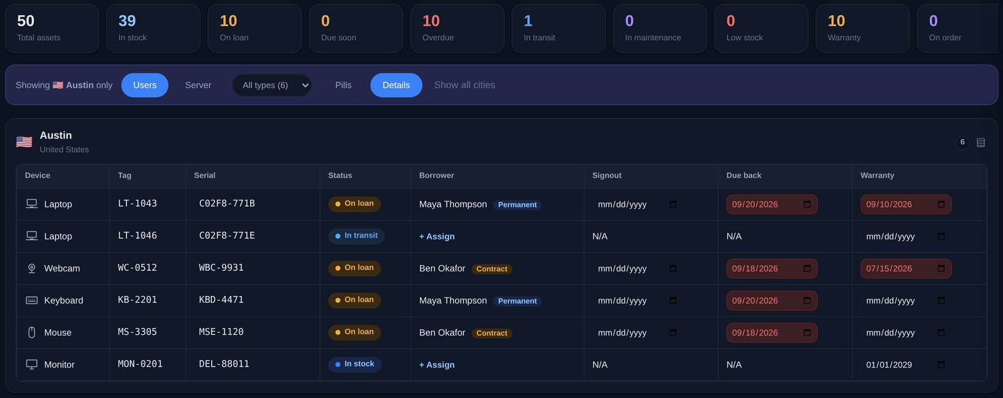Click the webcam device icon
Screen dimensions: 1003x398
click(x=31, y=268)
